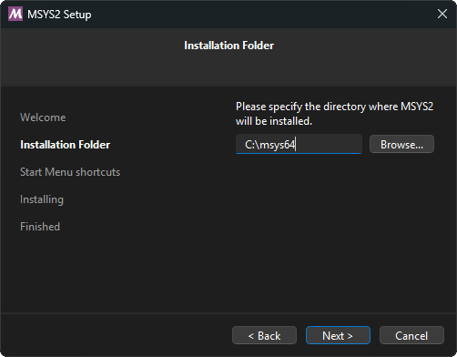
Task: Click the MSYS2 Setup window title text
Action: click(59, 15)
